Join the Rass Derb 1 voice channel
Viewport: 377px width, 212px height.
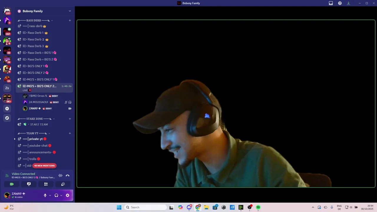[x=44, y=33]
